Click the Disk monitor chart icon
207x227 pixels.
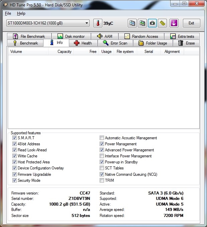(60, 36)
